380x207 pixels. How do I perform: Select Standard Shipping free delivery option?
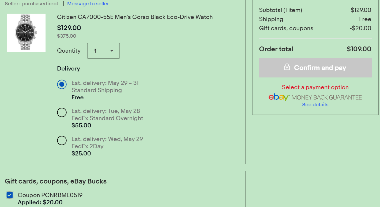pos(62,84)
